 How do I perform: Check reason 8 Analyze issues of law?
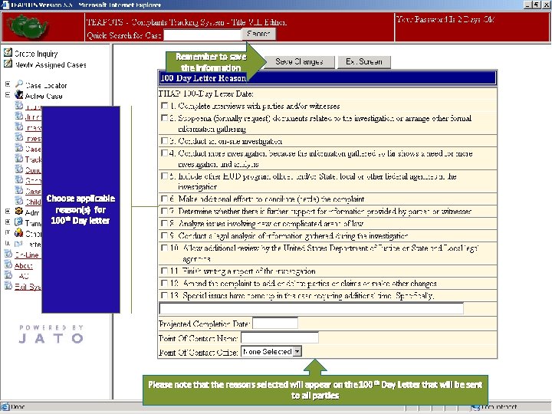coord(164,223)
